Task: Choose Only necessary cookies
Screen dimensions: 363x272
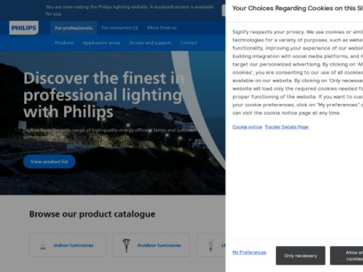Action: pos(301,256)
